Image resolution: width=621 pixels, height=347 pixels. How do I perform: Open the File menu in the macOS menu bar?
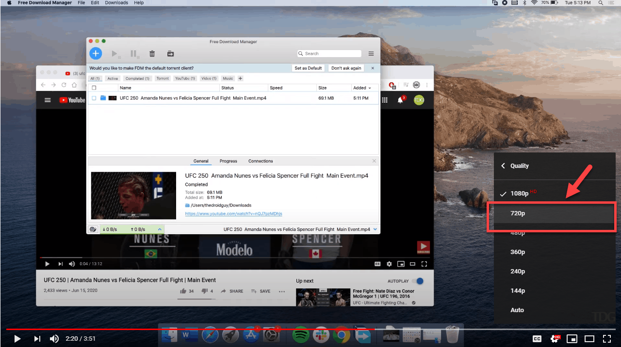(81, 3)
